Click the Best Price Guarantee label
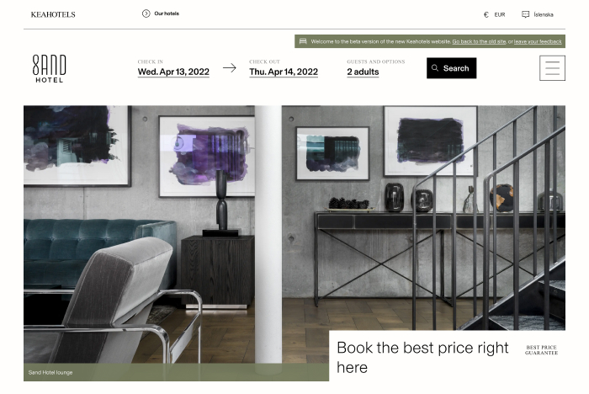589x394 pixels. (541, 350)
